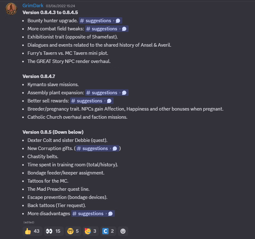Open the add reaction emoji picker
255x239 pixels.
(x=123, y=231)
